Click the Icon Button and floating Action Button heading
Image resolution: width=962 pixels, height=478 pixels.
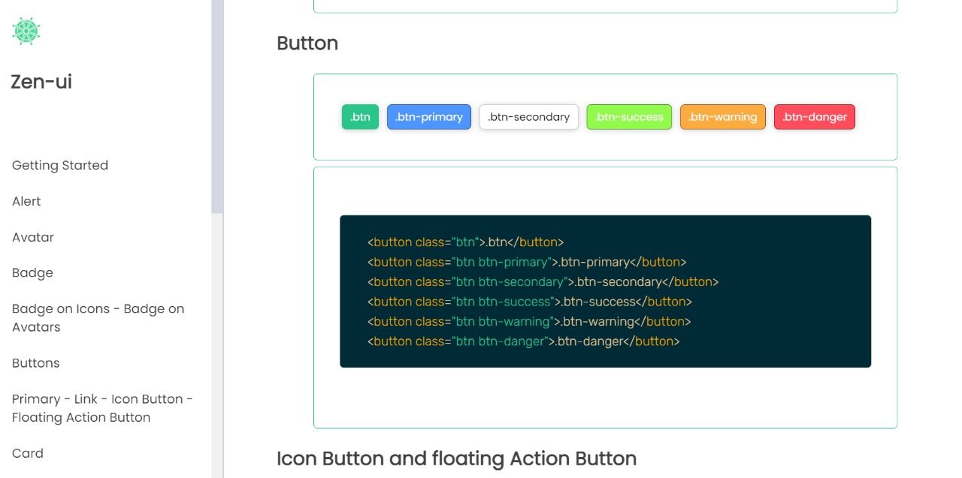[456, 458]
